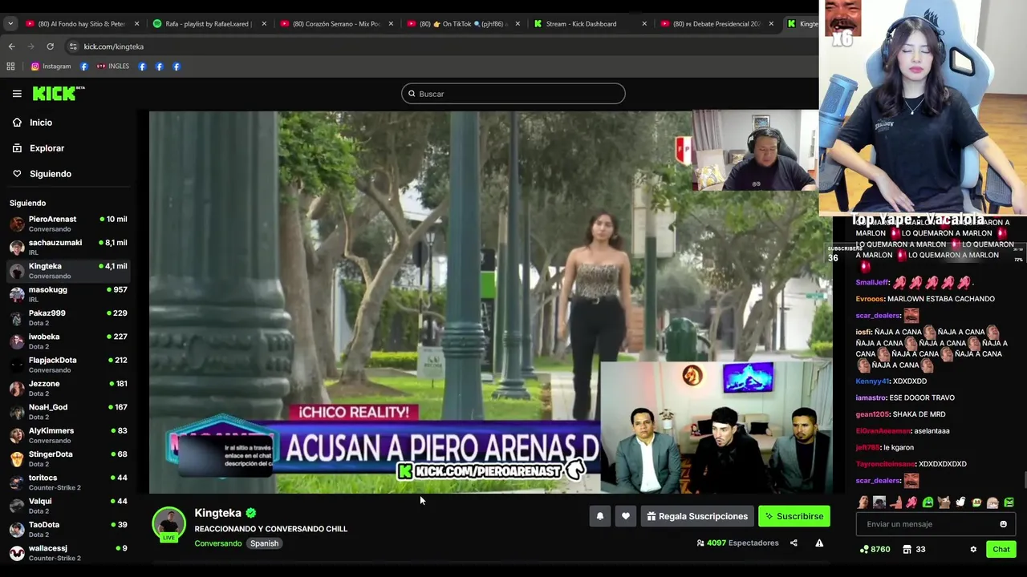Open toritocs Counter-Strike 2 channel

tap(68, 482)
